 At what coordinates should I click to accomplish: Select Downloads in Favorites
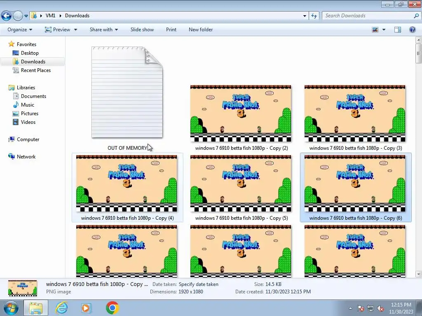[x=33, y=62]
